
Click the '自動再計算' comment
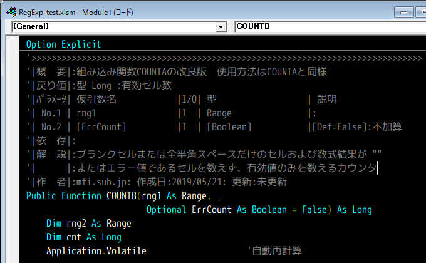pyautogui.click(x=274, y=250)
